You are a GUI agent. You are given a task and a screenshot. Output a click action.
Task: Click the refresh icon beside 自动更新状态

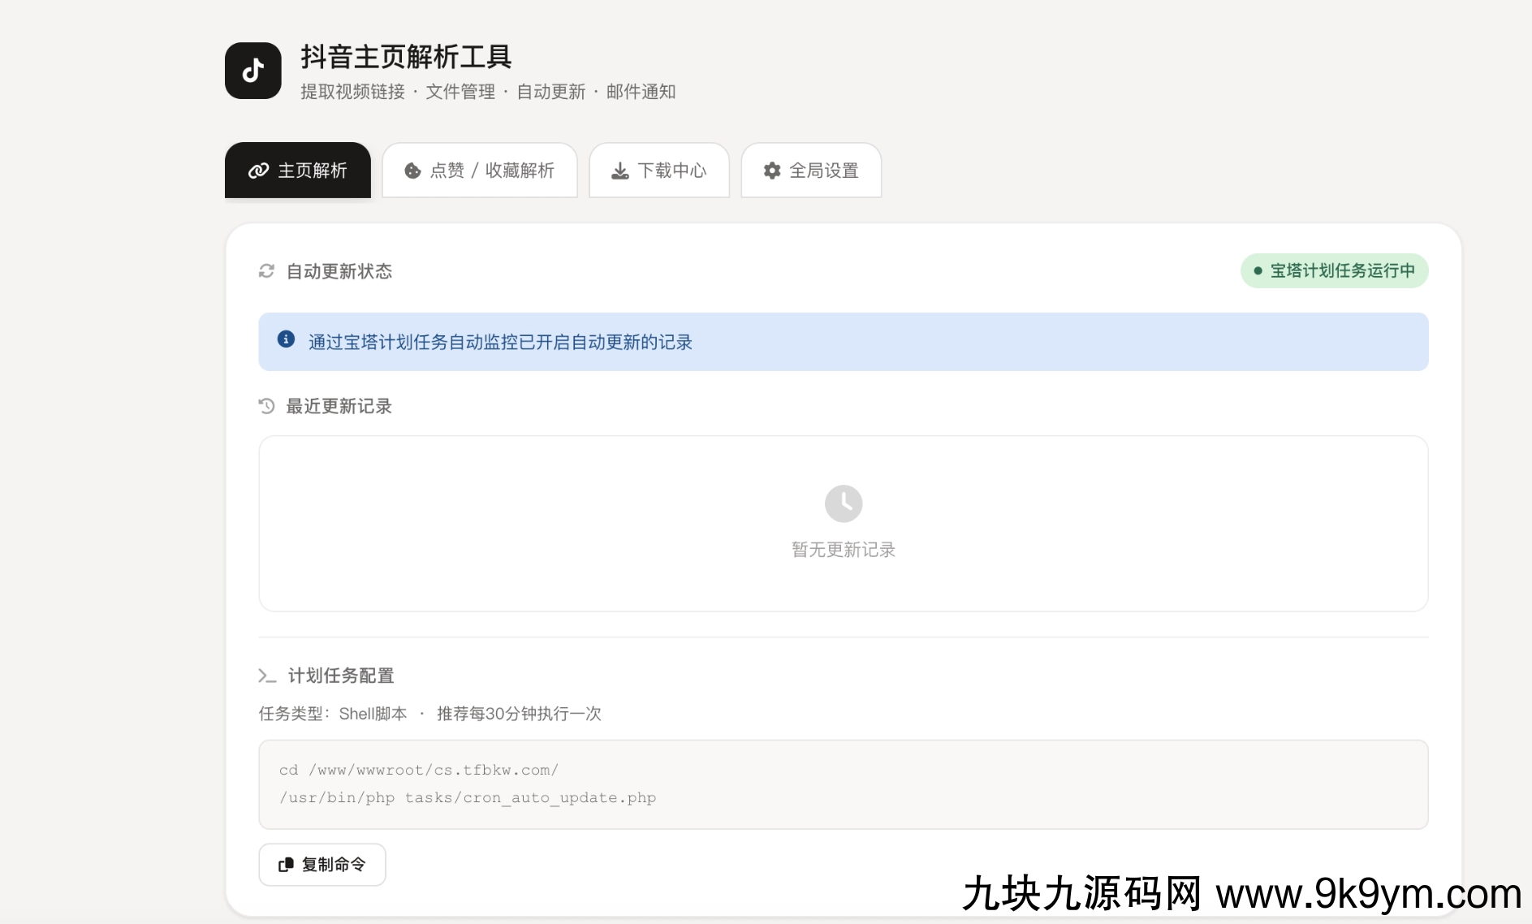(266, 271)
